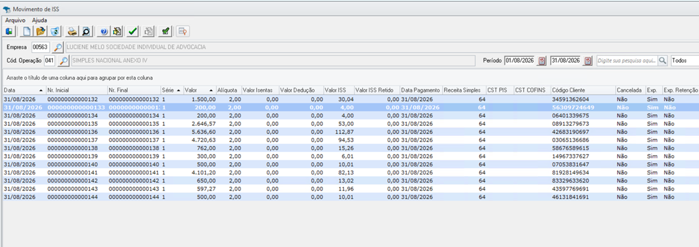This screenshot has width=699, height=247.
Task: Open calendar for start date 01/08/2026
Action: click(x=542, y=61)
